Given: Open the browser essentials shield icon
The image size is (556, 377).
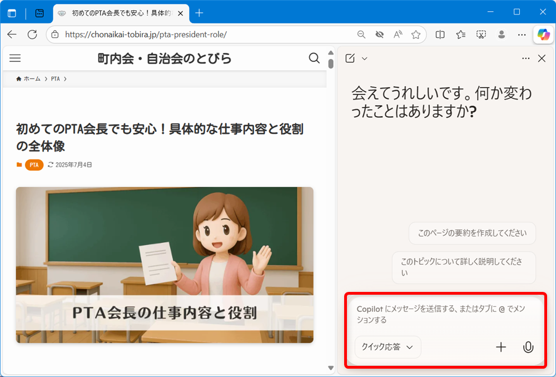Looking at the screenshot, I should point(480,34).
